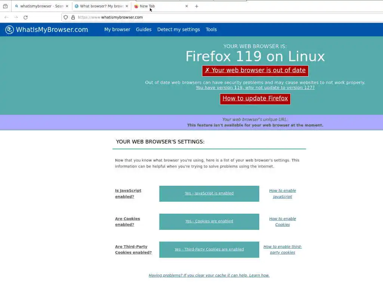Go forward with the forward arrow
The height and width of the screenshot is (287, 383).
[16, 17]
